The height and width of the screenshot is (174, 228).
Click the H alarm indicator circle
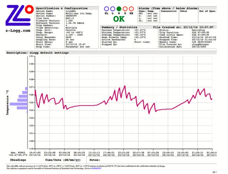[125, 9]
